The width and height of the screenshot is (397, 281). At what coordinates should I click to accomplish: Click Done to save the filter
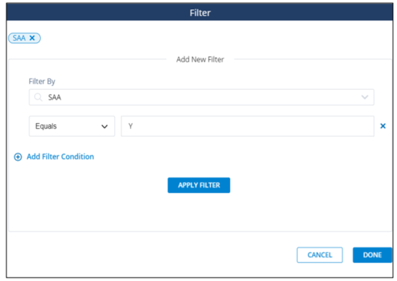(x=372, y=255)
